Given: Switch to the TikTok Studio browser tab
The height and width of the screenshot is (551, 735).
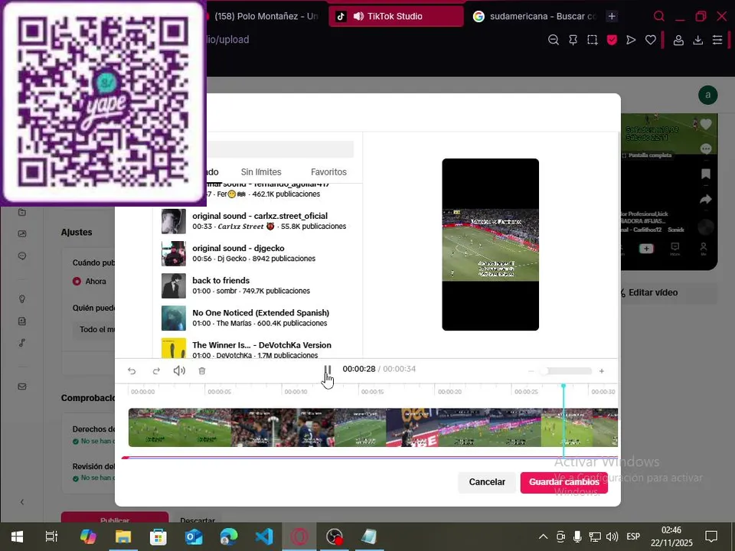Looking at the screenshot, I should click(396, 16).
